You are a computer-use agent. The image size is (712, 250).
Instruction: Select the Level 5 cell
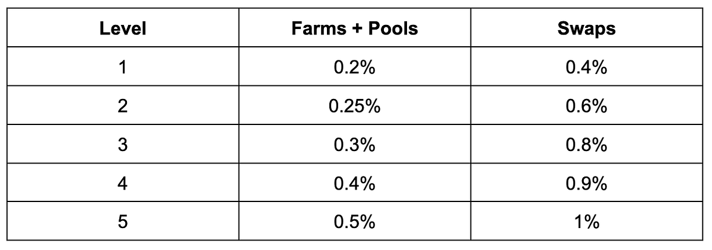pos(123,222)
